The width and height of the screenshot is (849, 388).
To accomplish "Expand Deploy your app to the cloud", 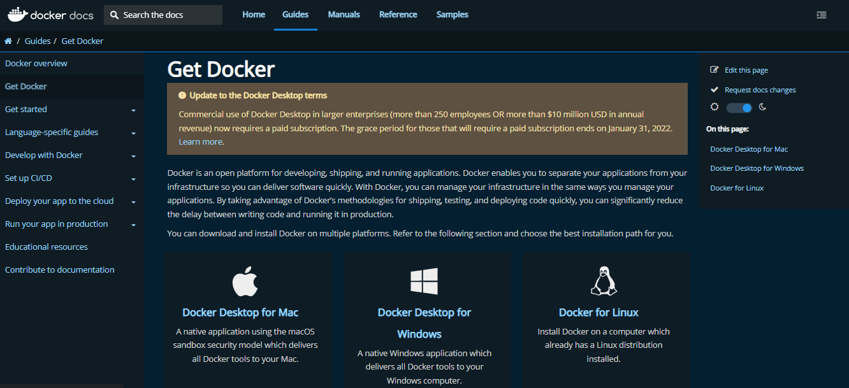I will pos(133,202).
